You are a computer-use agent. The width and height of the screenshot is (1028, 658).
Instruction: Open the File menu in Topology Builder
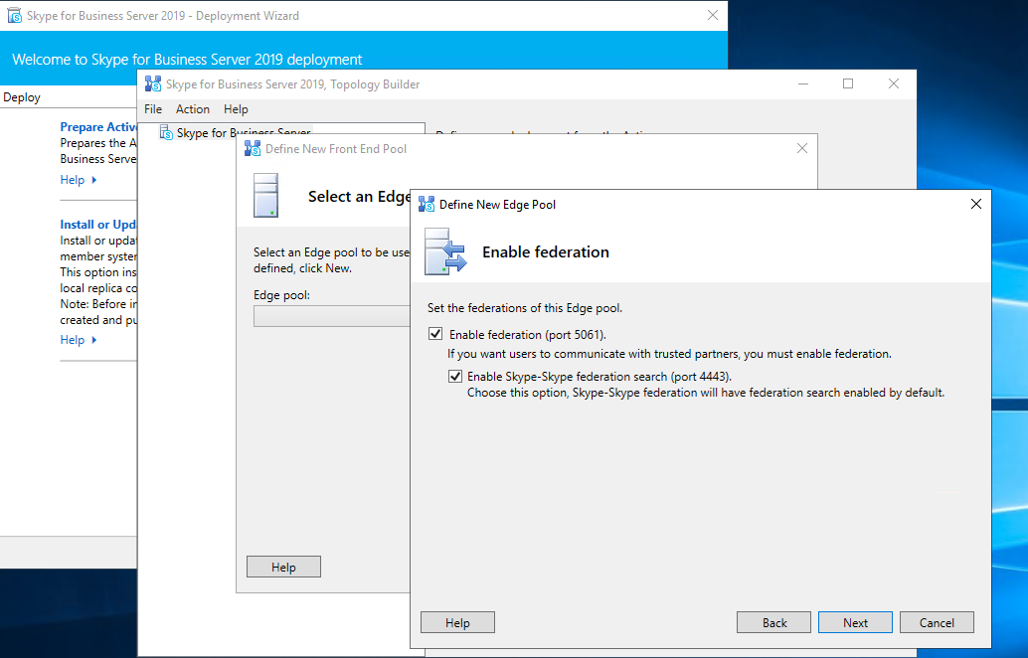(153, 109)
